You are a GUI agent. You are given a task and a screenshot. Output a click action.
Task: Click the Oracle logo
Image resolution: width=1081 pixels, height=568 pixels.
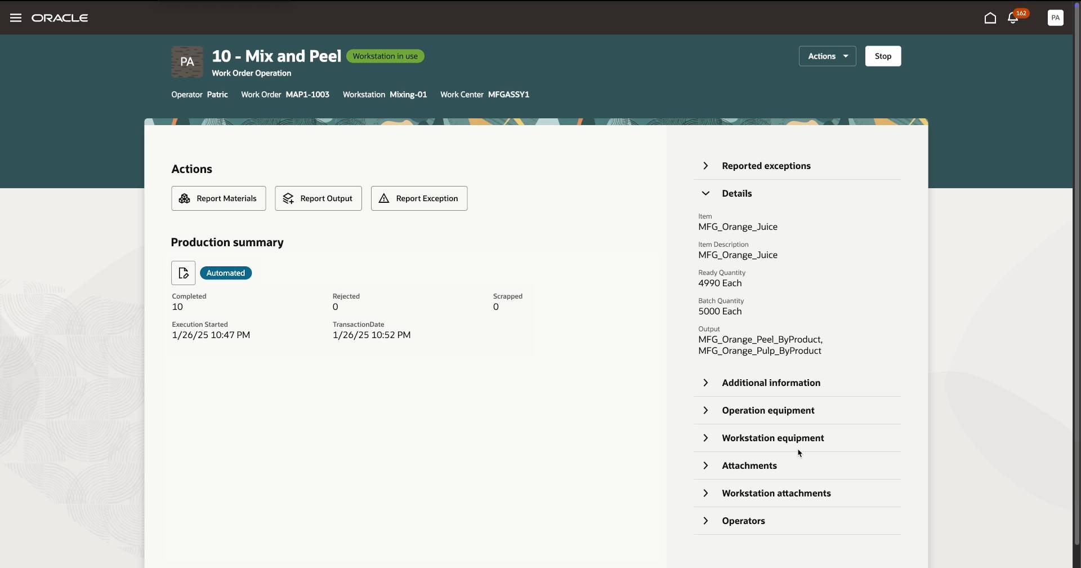tap(60, 17)
